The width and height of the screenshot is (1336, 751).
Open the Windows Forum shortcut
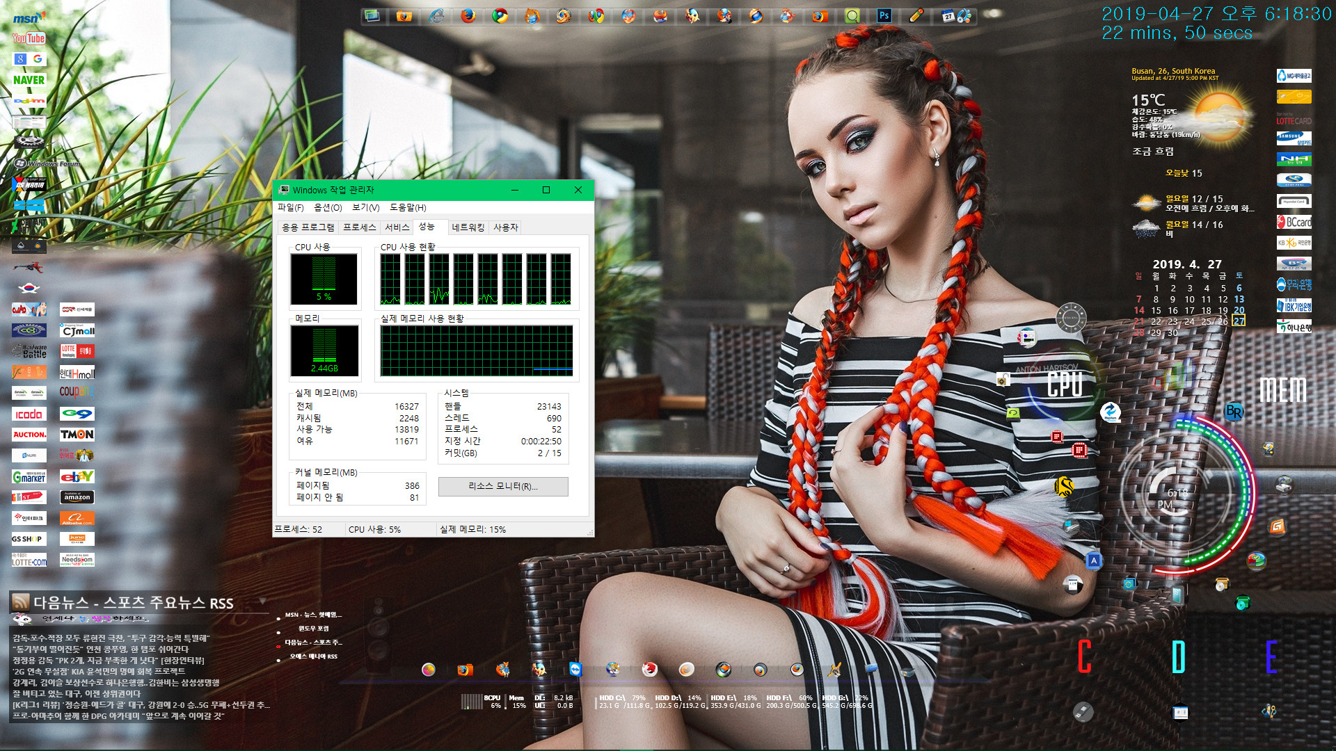pyautogui.click(x=47, y=163)
